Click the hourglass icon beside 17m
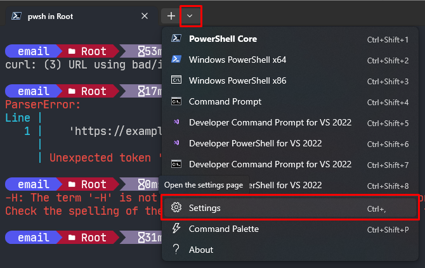 coord(141,91)
